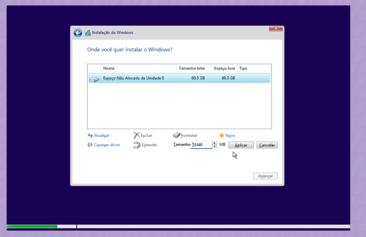366x237 pixels.
Task: Sort by the Nome column header
Action: [x=138, y=69]
